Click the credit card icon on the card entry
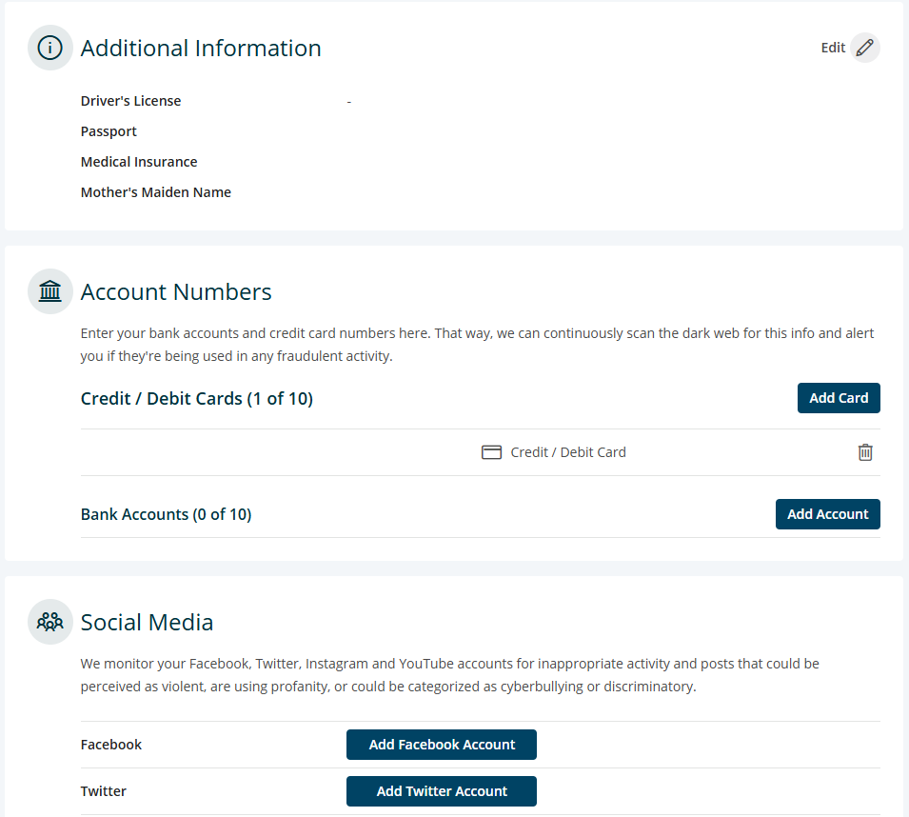 tap(491, 452)
